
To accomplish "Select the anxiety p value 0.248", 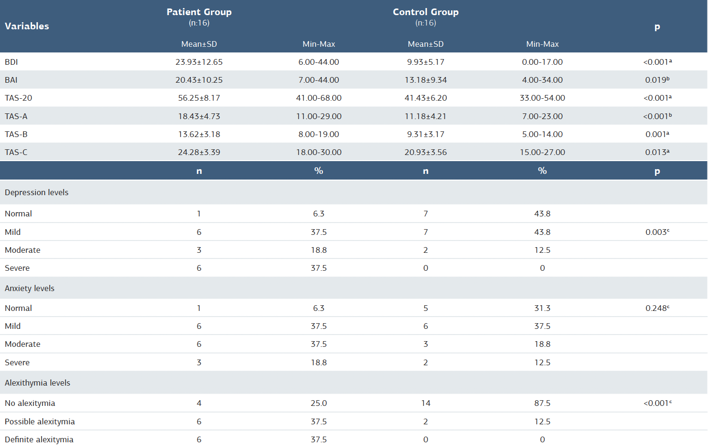I will (x=657, y=308).
